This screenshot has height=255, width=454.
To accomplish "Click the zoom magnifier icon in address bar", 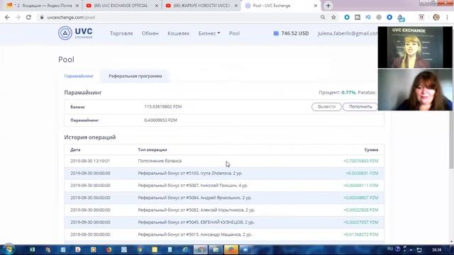I will point(323,17).
